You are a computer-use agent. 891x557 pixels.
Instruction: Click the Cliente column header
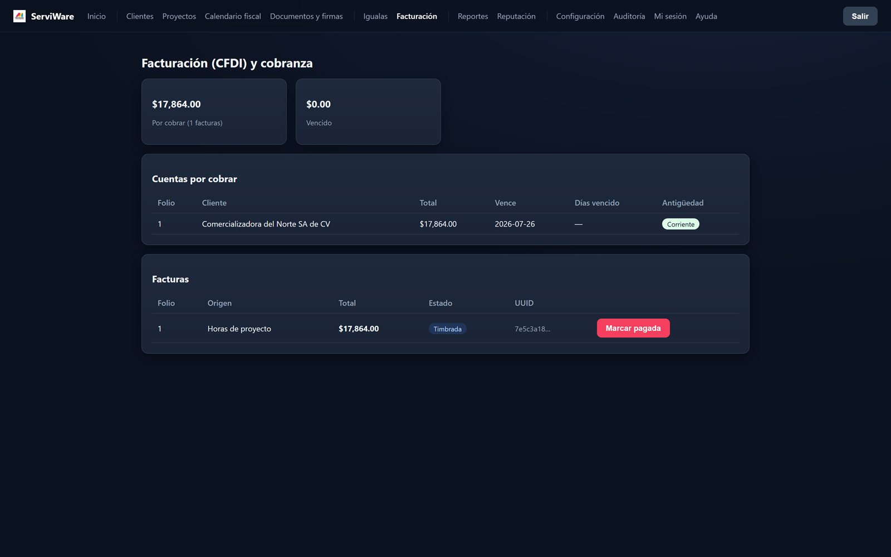(x=214, y=203)
